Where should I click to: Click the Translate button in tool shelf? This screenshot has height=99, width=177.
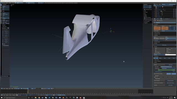coord(6,6)
